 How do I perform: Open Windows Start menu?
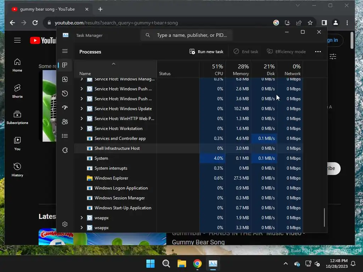click(x=150, y=263)
